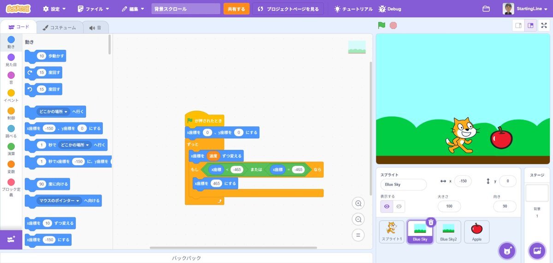This screenshot has width=553, height=263.
Task: Zoom in the code workspace
Action: (x=358, y=203)
